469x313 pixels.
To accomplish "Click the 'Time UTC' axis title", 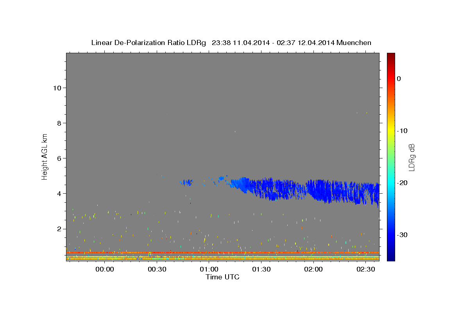I will [x=222, y=277].
